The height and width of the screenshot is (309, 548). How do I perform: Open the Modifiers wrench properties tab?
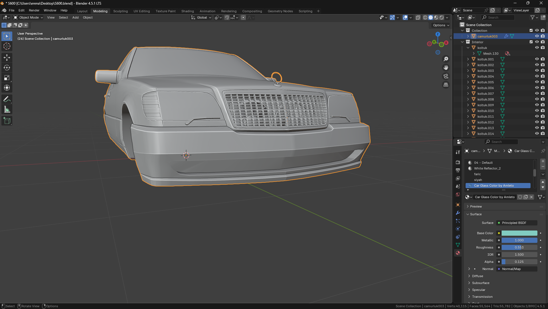pos(458,213)
